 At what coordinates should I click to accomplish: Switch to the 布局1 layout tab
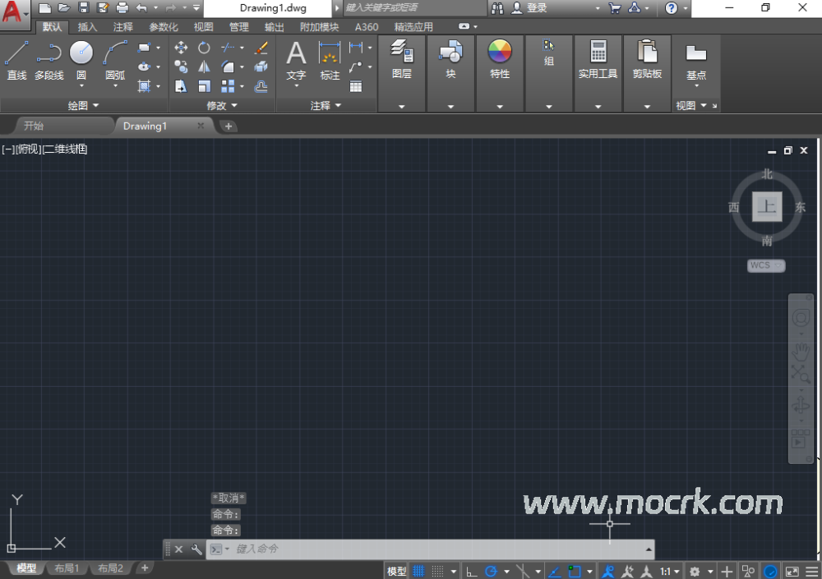(67, 568)
